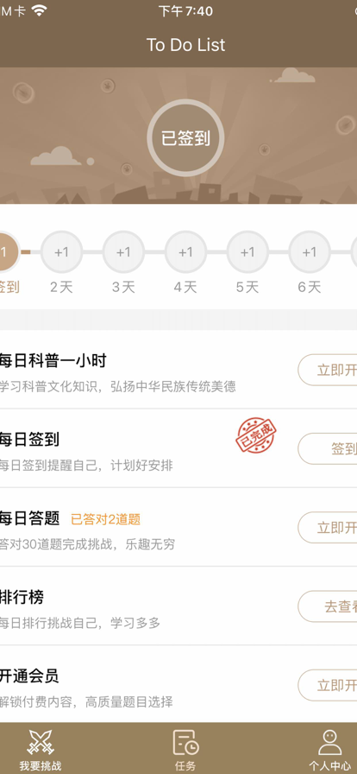Start 每日答题 with its 立即开 button

coord(328,528)
